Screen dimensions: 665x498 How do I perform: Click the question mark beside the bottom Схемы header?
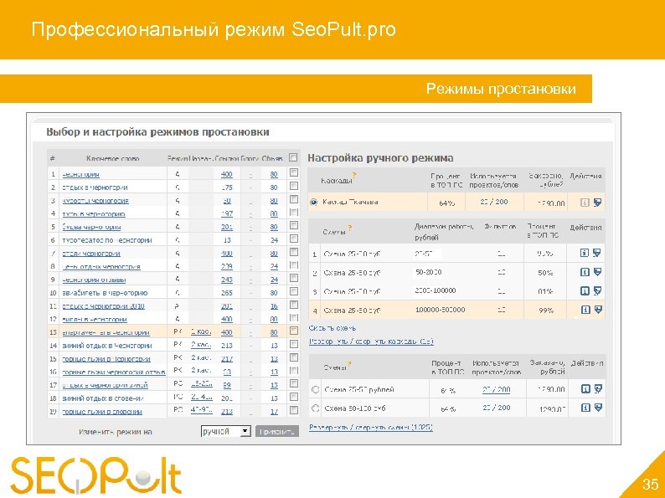[x=349, y=364]
